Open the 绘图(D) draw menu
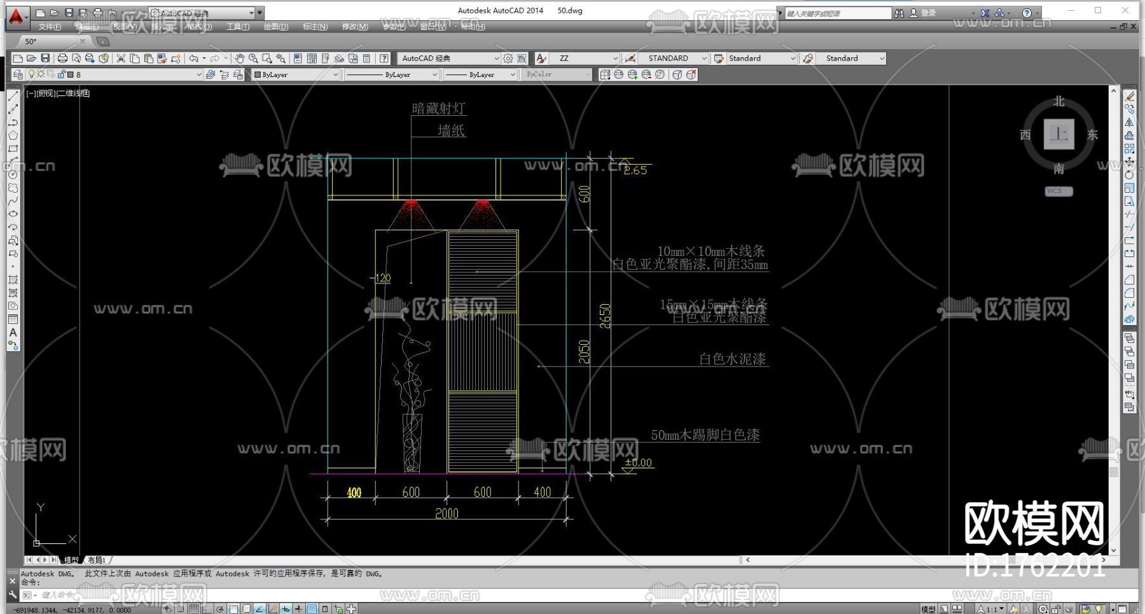This screenshot has width=1145, height=614. 275,27
